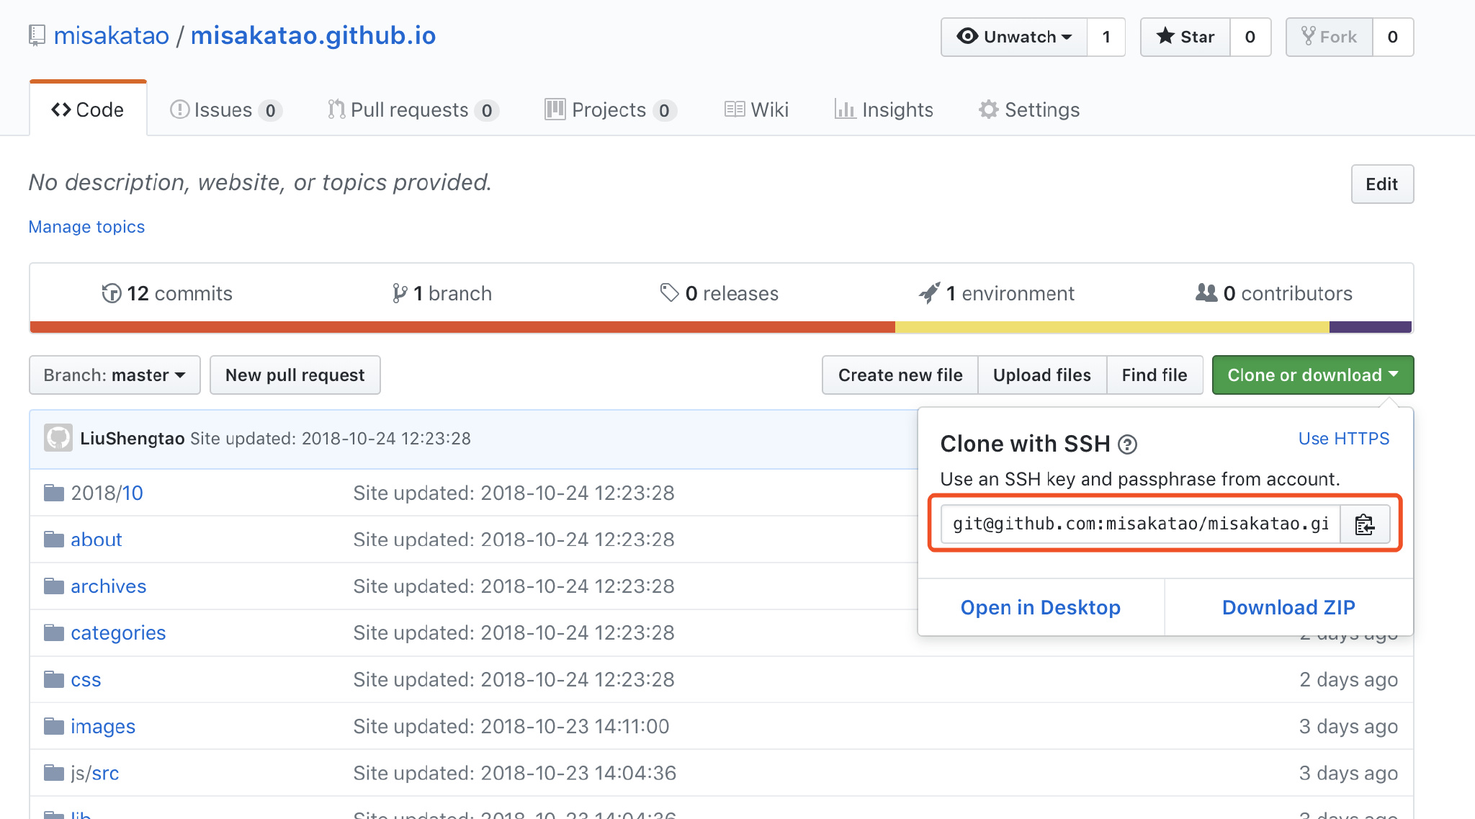This screenshot has height=819, width=1475.
Task: Star this repository
Action: pyautogui.click(x=1185, y=37)
